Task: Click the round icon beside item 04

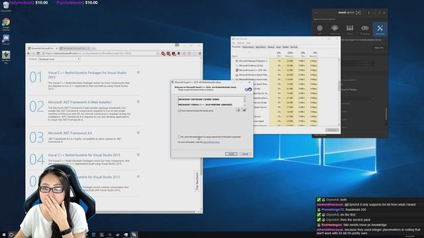Action: [138, 155]
